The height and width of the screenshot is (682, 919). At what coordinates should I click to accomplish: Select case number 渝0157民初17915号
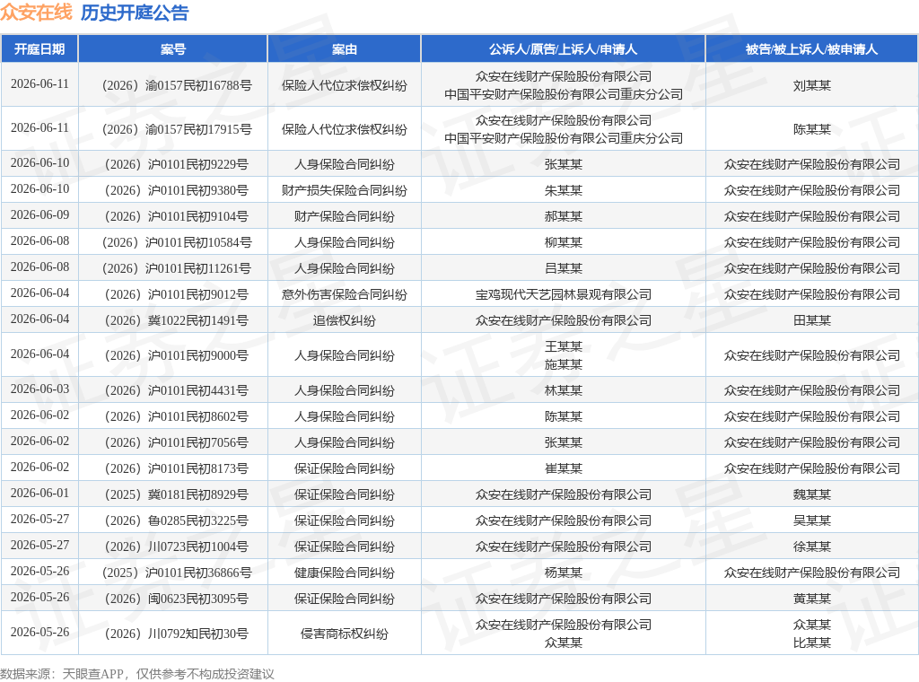point(177,129)
